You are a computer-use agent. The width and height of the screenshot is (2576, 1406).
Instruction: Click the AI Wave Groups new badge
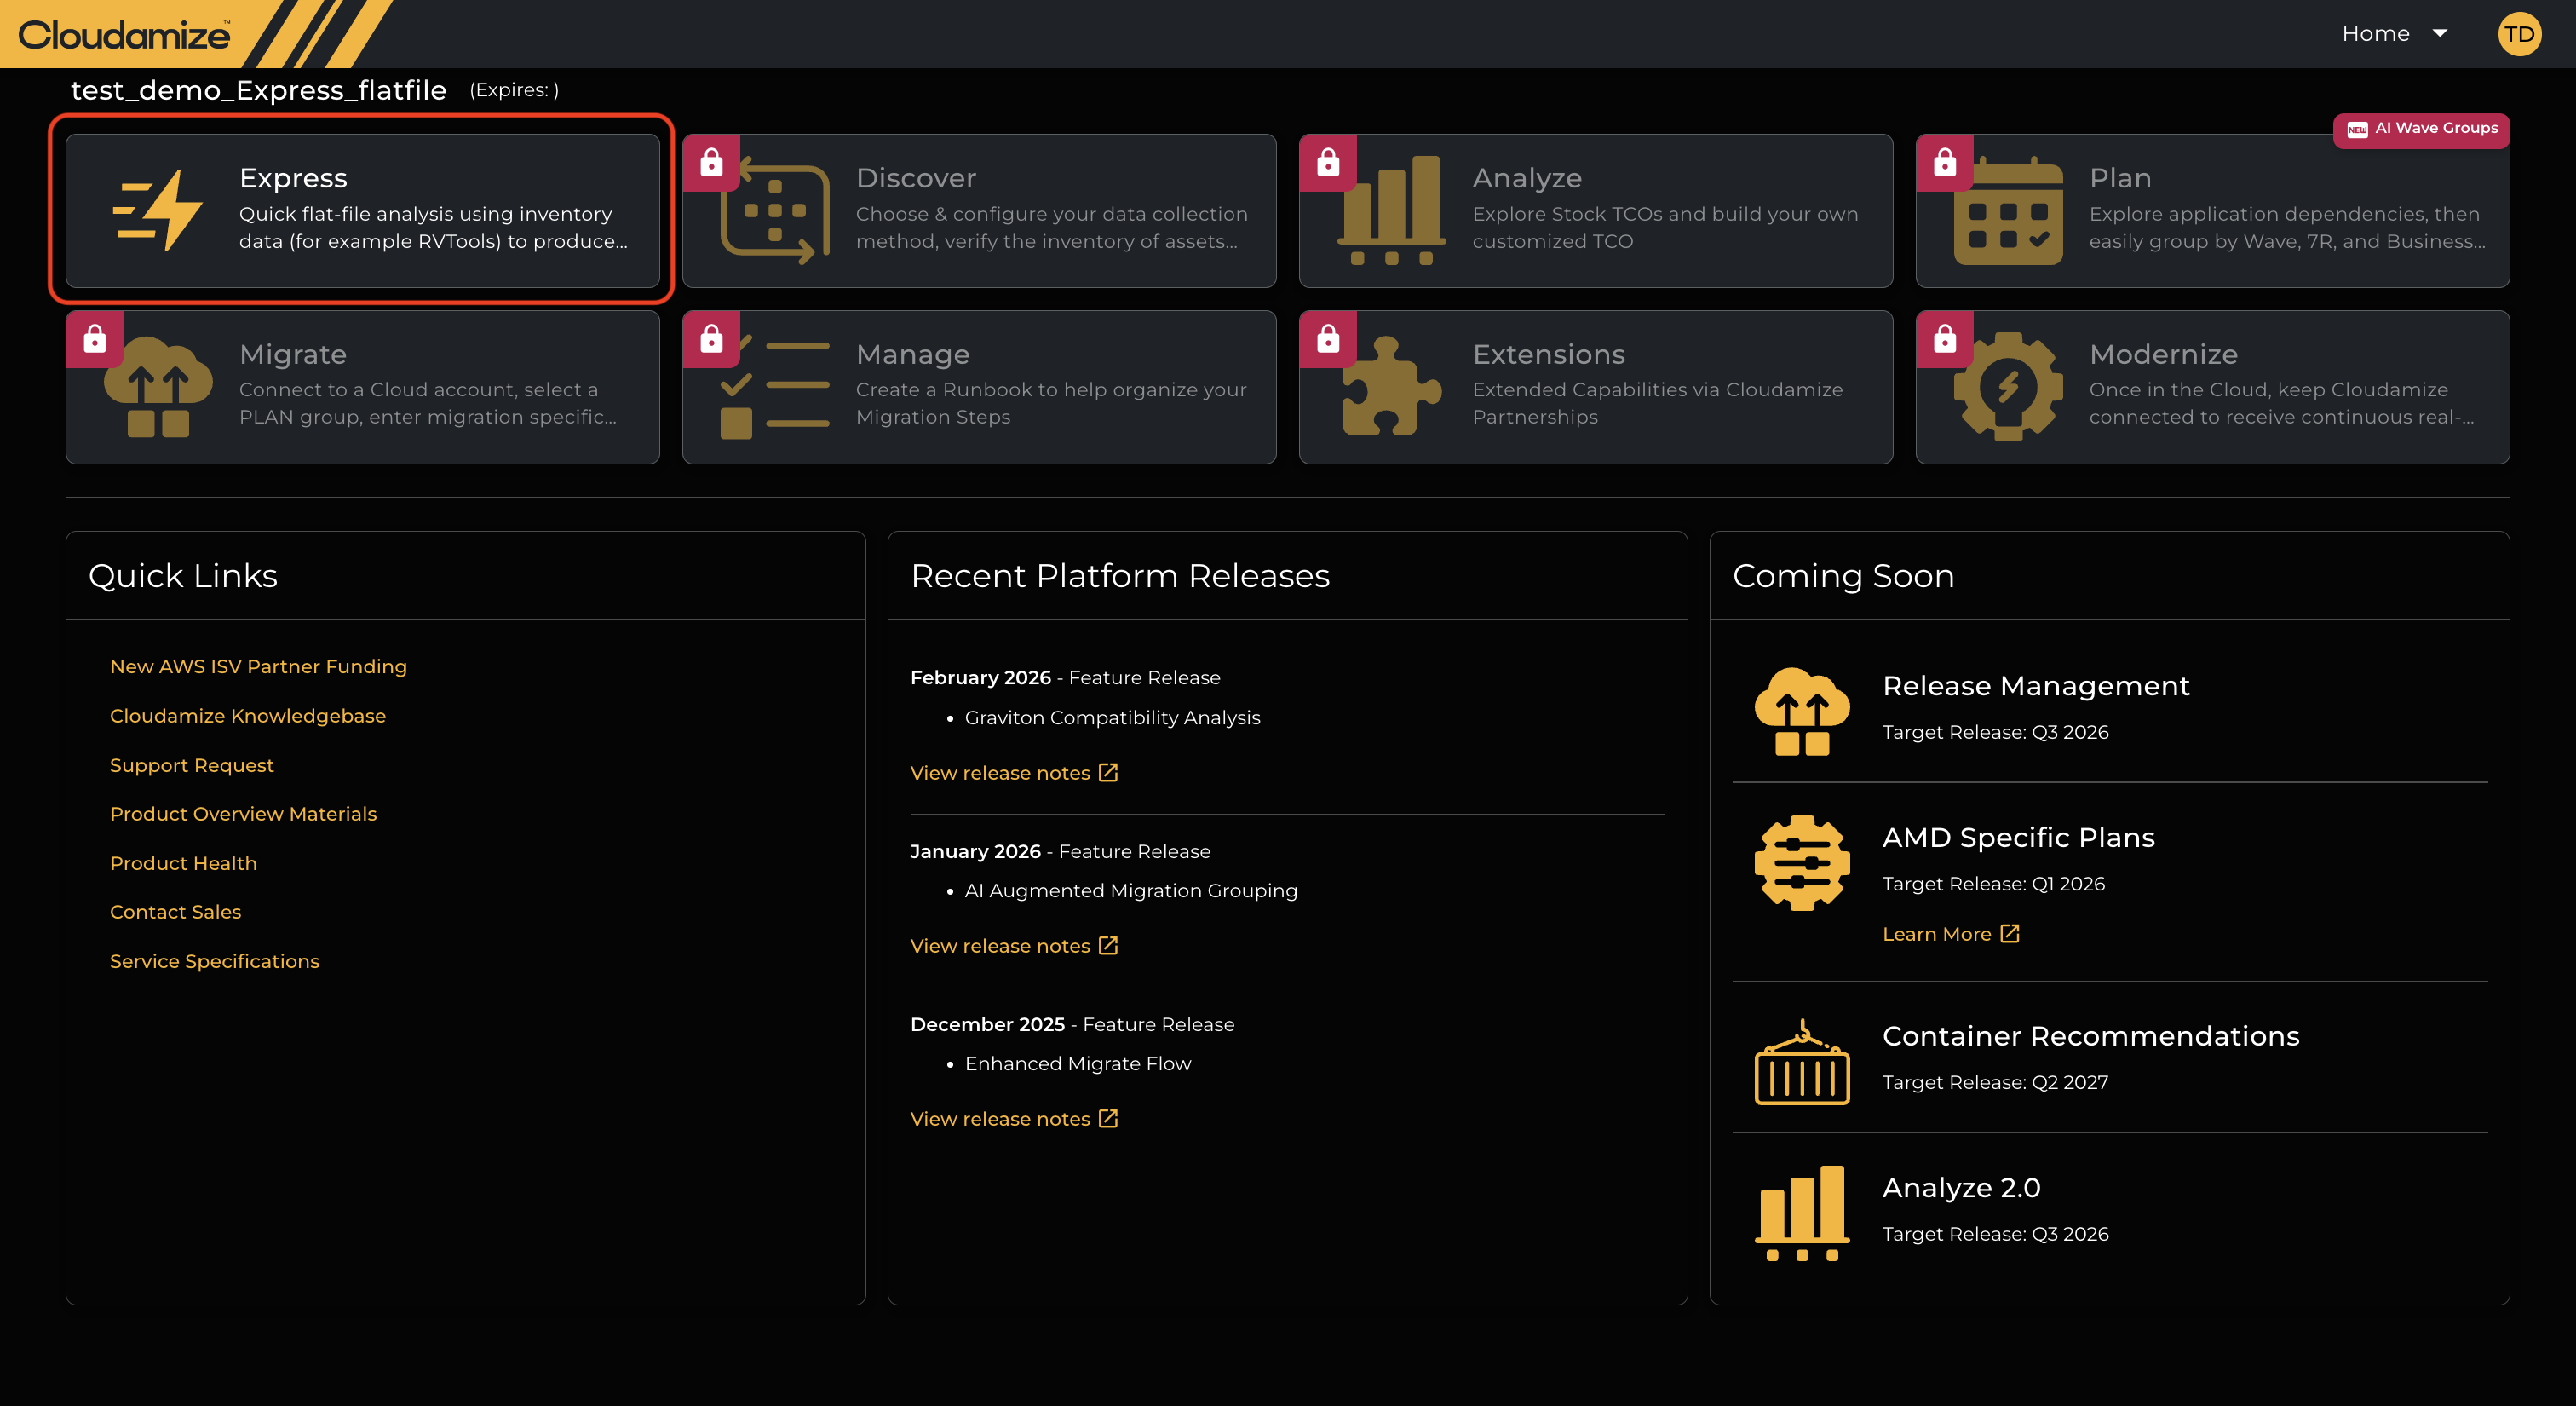tap(2421, 129)
